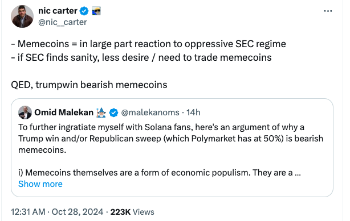Open nic carter display name

[58, 11]
